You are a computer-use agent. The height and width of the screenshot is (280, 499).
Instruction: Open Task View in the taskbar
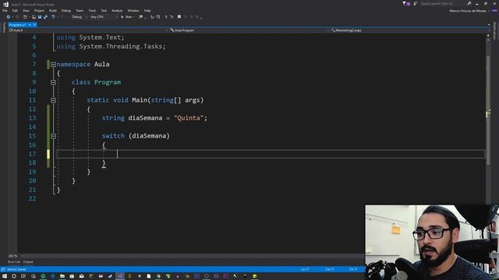pyautogui.click(x=23, y=276)
